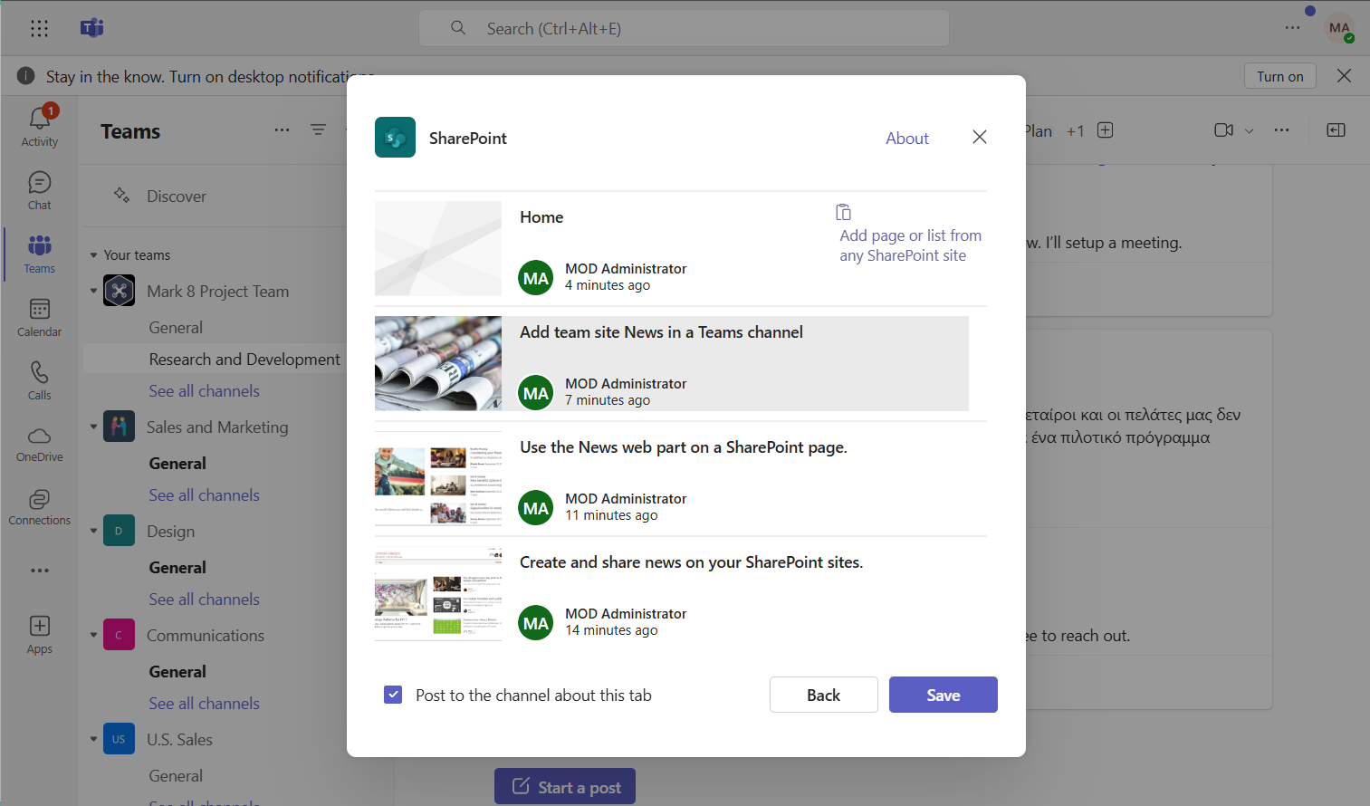Collapse the Design team
This screenshot has width=1370, height=806.
[x=93, y=531]
